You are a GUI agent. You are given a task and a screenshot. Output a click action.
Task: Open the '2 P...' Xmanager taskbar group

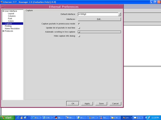click(x=127, y=118)
